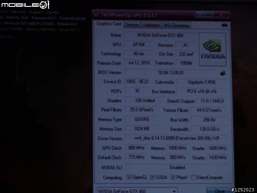Viewport: 257px width, 193px height.
Task: Click the ROPs value 32
Action: click(x=137, y=91)
